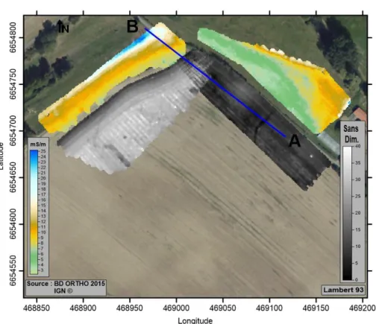The width and height of the screenshot is (376, 324).
Task: Click the x-axis tick label 469100
Action: (269, 308)
